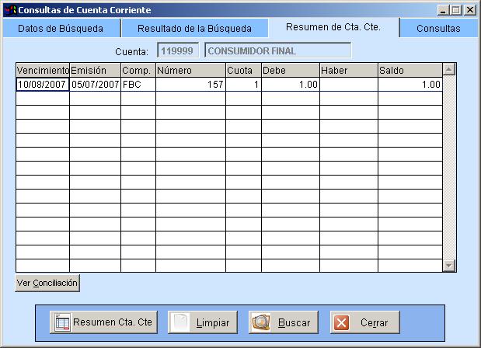Click the Emisión cell 05/07/2007
Screen dimensions: 481x348
(x=95, y=85)
